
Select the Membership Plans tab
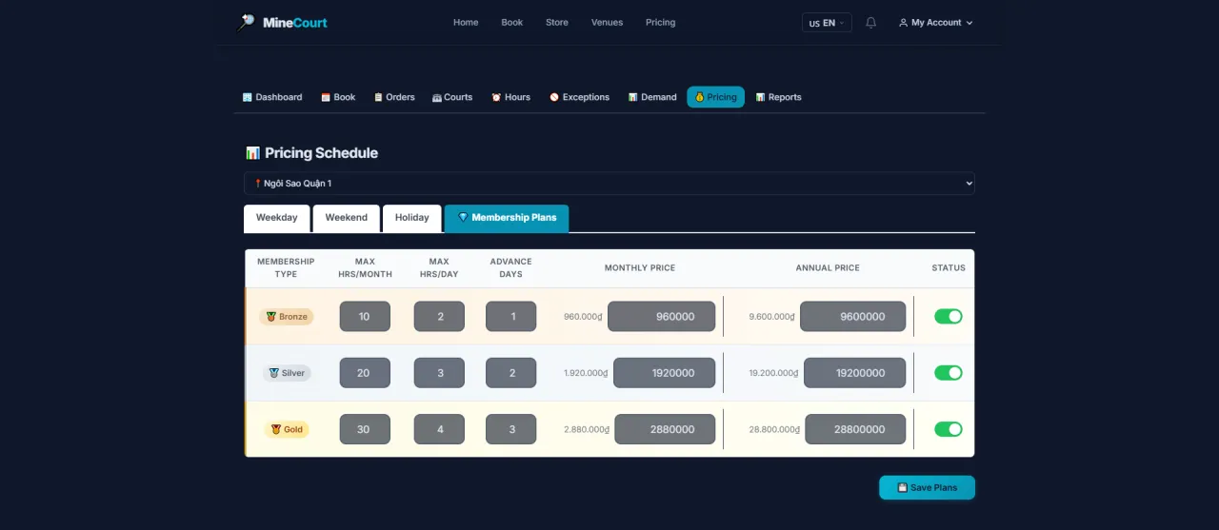(x=507, y=218)
